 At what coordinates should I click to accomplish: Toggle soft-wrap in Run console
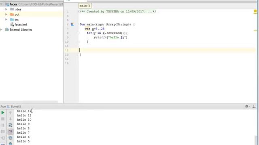11,125
